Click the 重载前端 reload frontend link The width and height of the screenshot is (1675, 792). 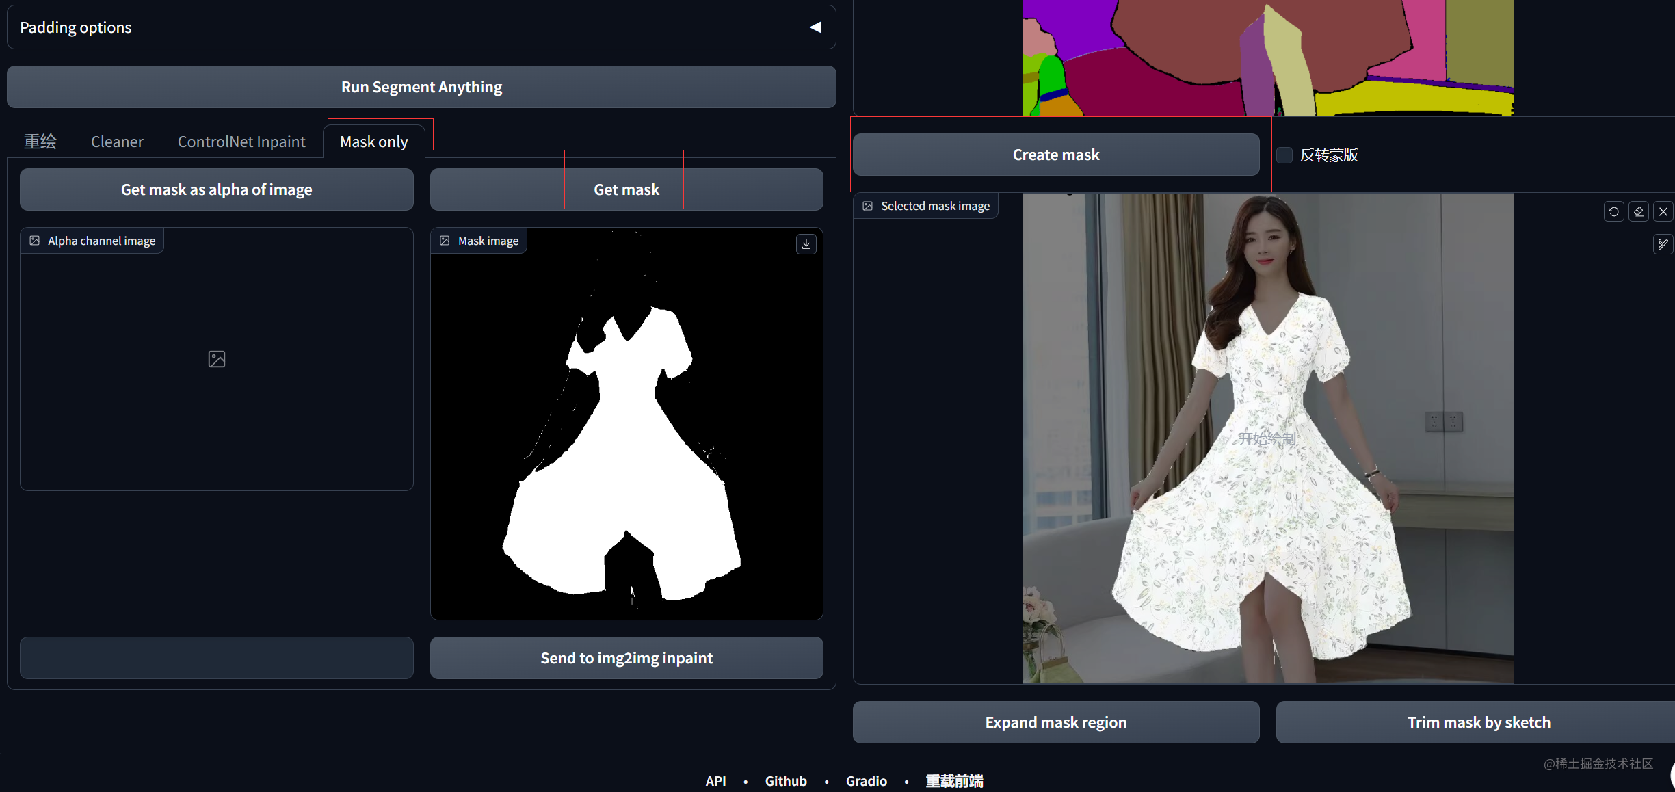click(x=954, y=781)
